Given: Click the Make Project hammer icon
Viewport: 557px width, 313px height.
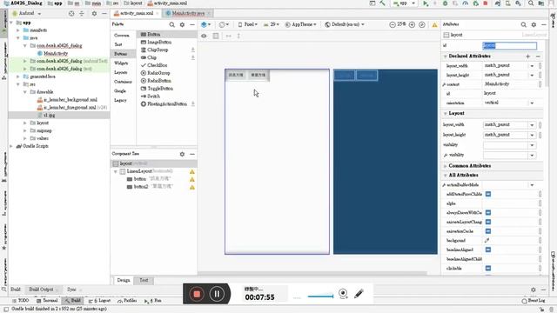Looking at the screenshot, I should coord(382,3).
